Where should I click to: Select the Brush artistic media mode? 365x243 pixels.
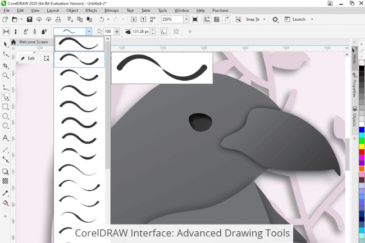(16, 31)
